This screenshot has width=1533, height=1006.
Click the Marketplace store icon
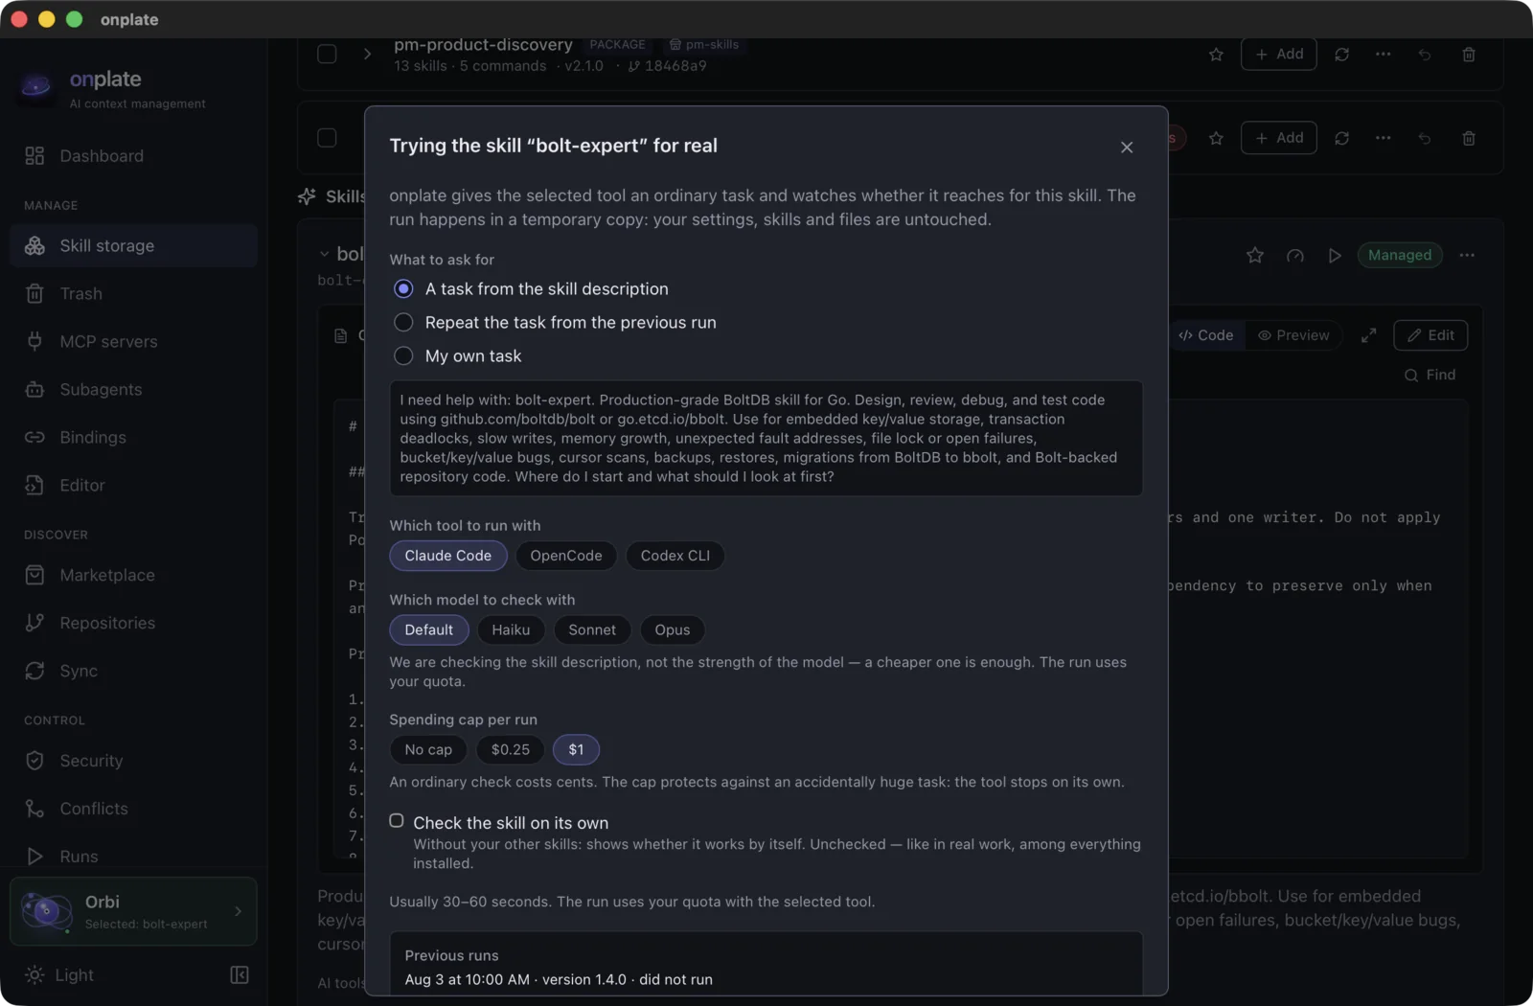click(34, 576)
